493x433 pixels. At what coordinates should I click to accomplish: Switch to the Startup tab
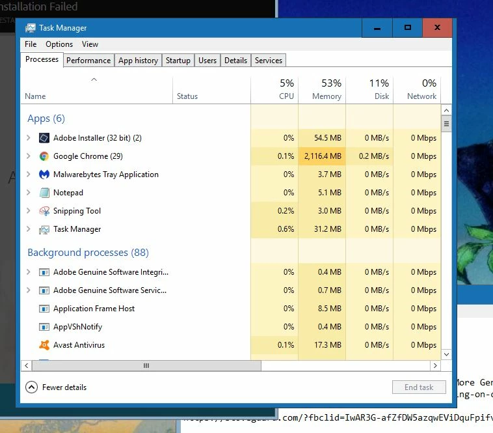click(x=178, y=61)
